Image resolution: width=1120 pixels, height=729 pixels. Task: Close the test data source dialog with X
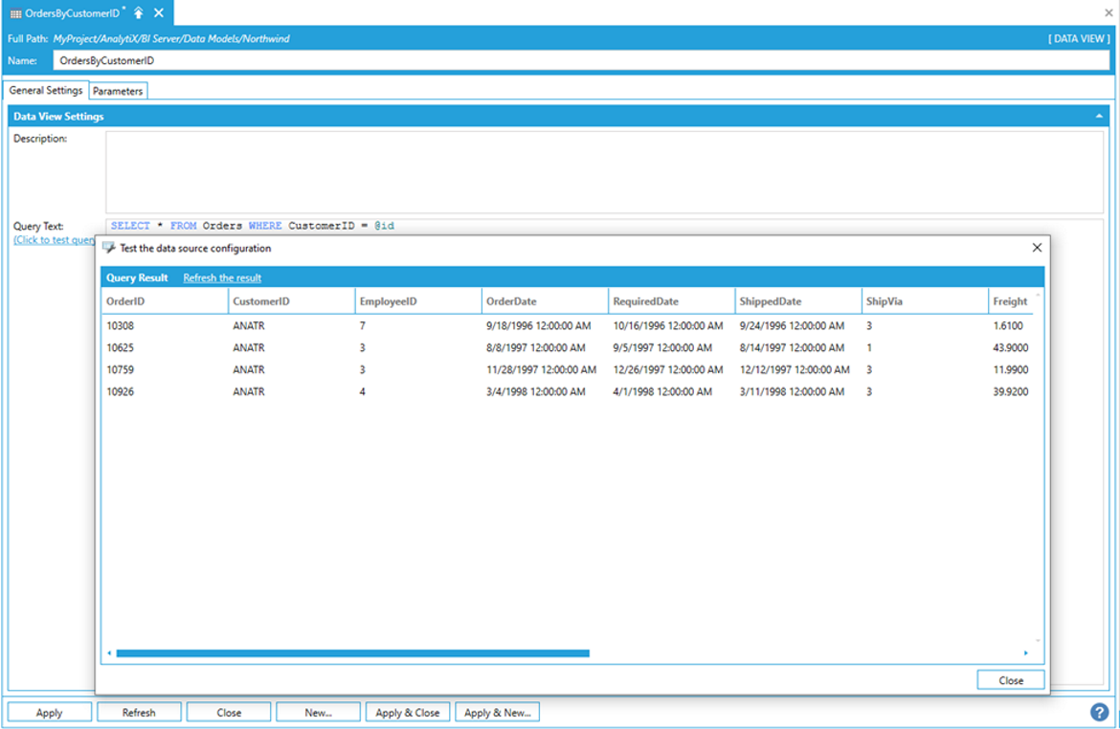pos(1037,248)
